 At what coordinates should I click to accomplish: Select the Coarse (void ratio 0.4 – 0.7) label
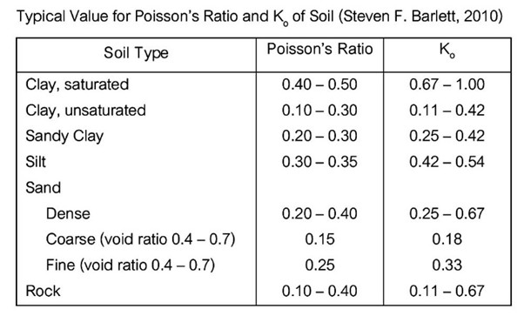141,239
